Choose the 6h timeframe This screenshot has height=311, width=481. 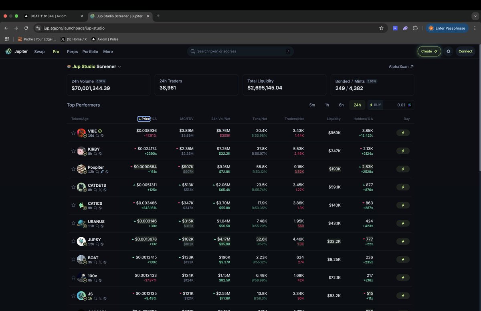(341, 105)
